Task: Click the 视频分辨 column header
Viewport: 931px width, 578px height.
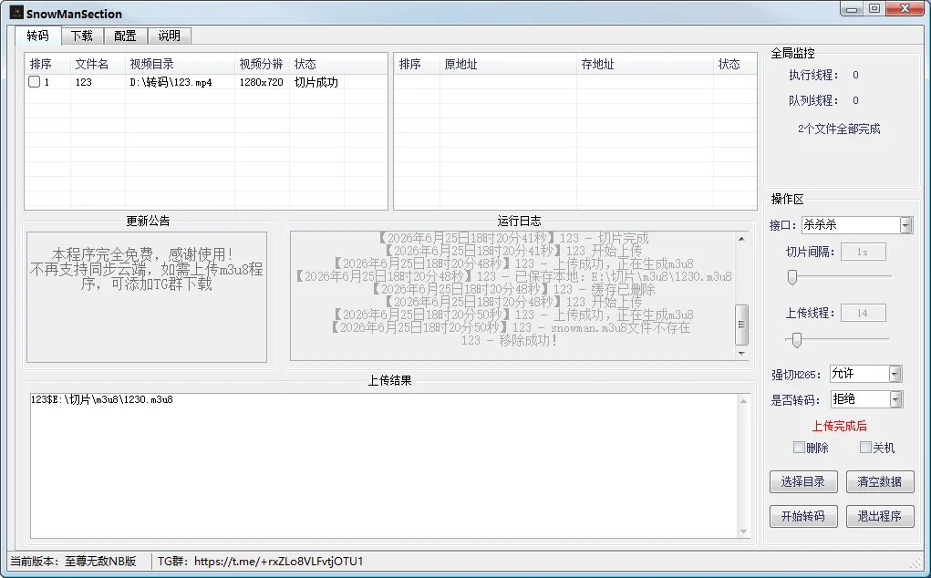Action: tap(262, 64)
